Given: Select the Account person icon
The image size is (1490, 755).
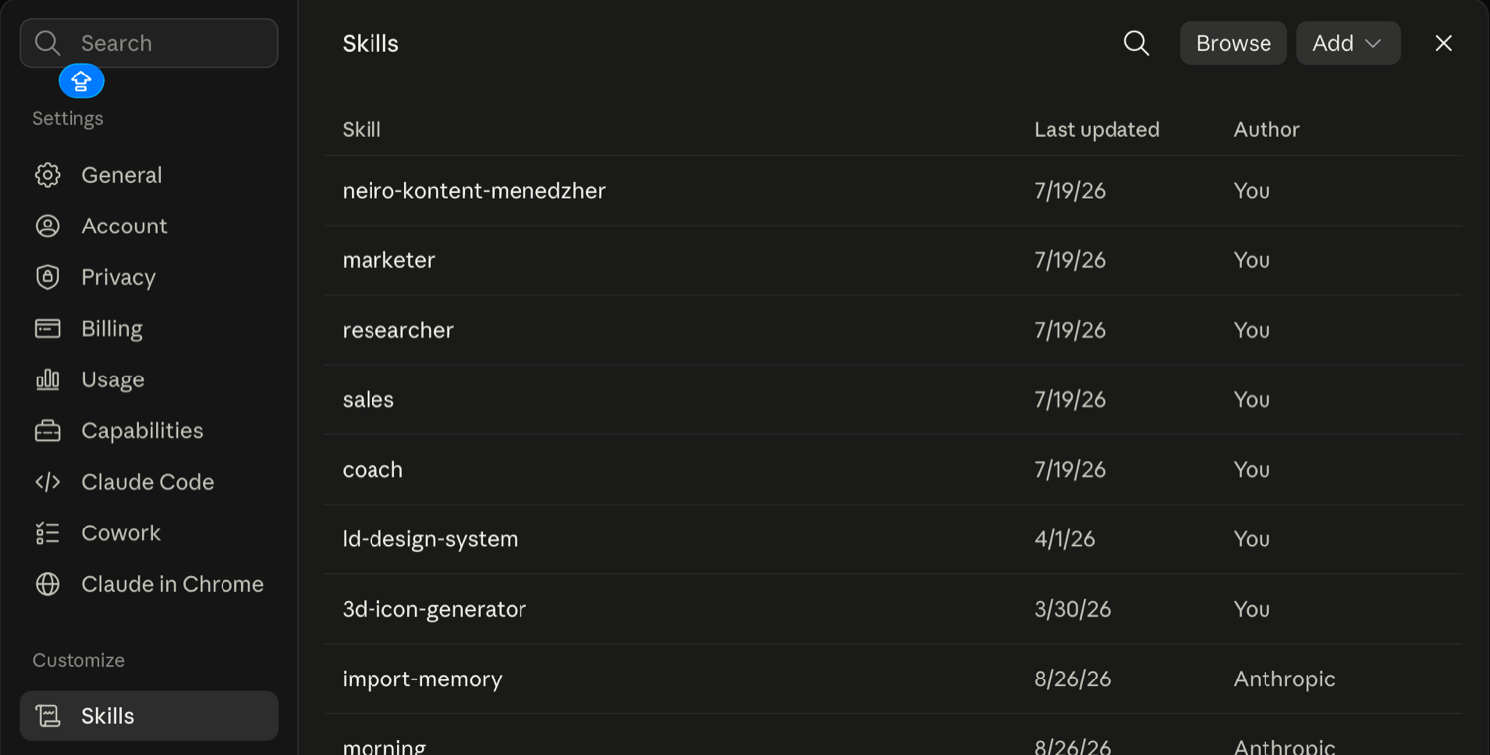Looking at the screenshot, I should (x=48, y=226).
